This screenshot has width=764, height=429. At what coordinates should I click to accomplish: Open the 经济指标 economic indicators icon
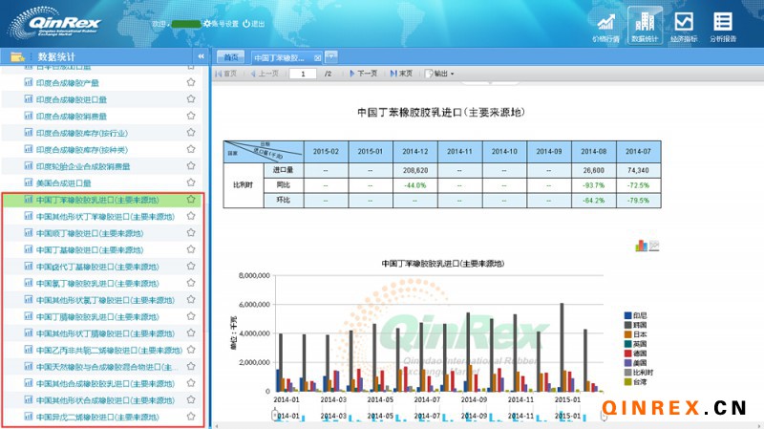pos(683,26)
